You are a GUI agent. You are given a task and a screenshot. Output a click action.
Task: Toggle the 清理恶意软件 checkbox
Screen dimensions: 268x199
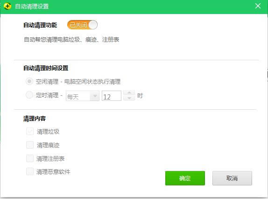tap(30, 171)
